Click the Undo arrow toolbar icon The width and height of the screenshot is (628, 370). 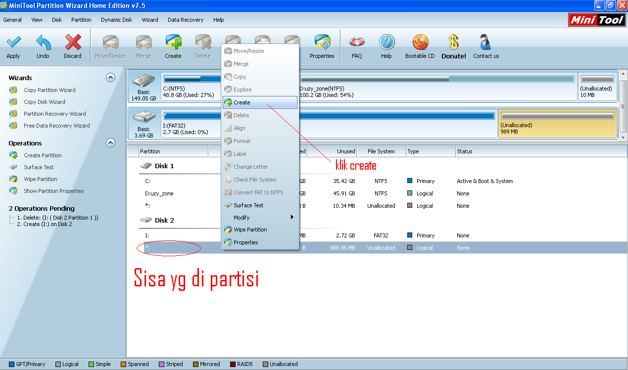[43, 43]
